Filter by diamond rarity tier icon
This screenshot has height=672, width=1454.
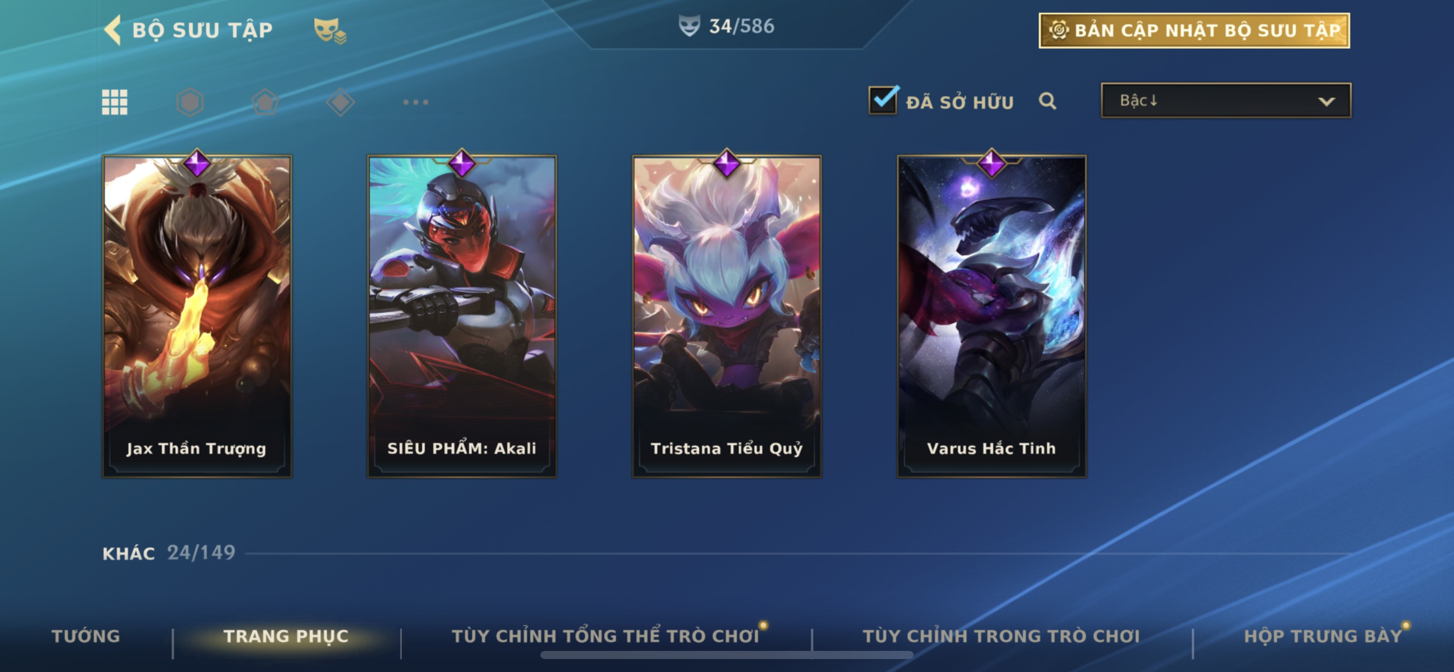click(340, 102)
